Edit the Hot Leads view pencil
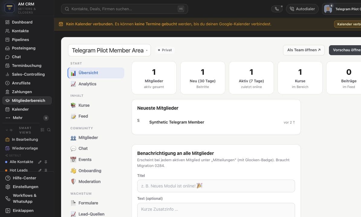 [40, 170]
